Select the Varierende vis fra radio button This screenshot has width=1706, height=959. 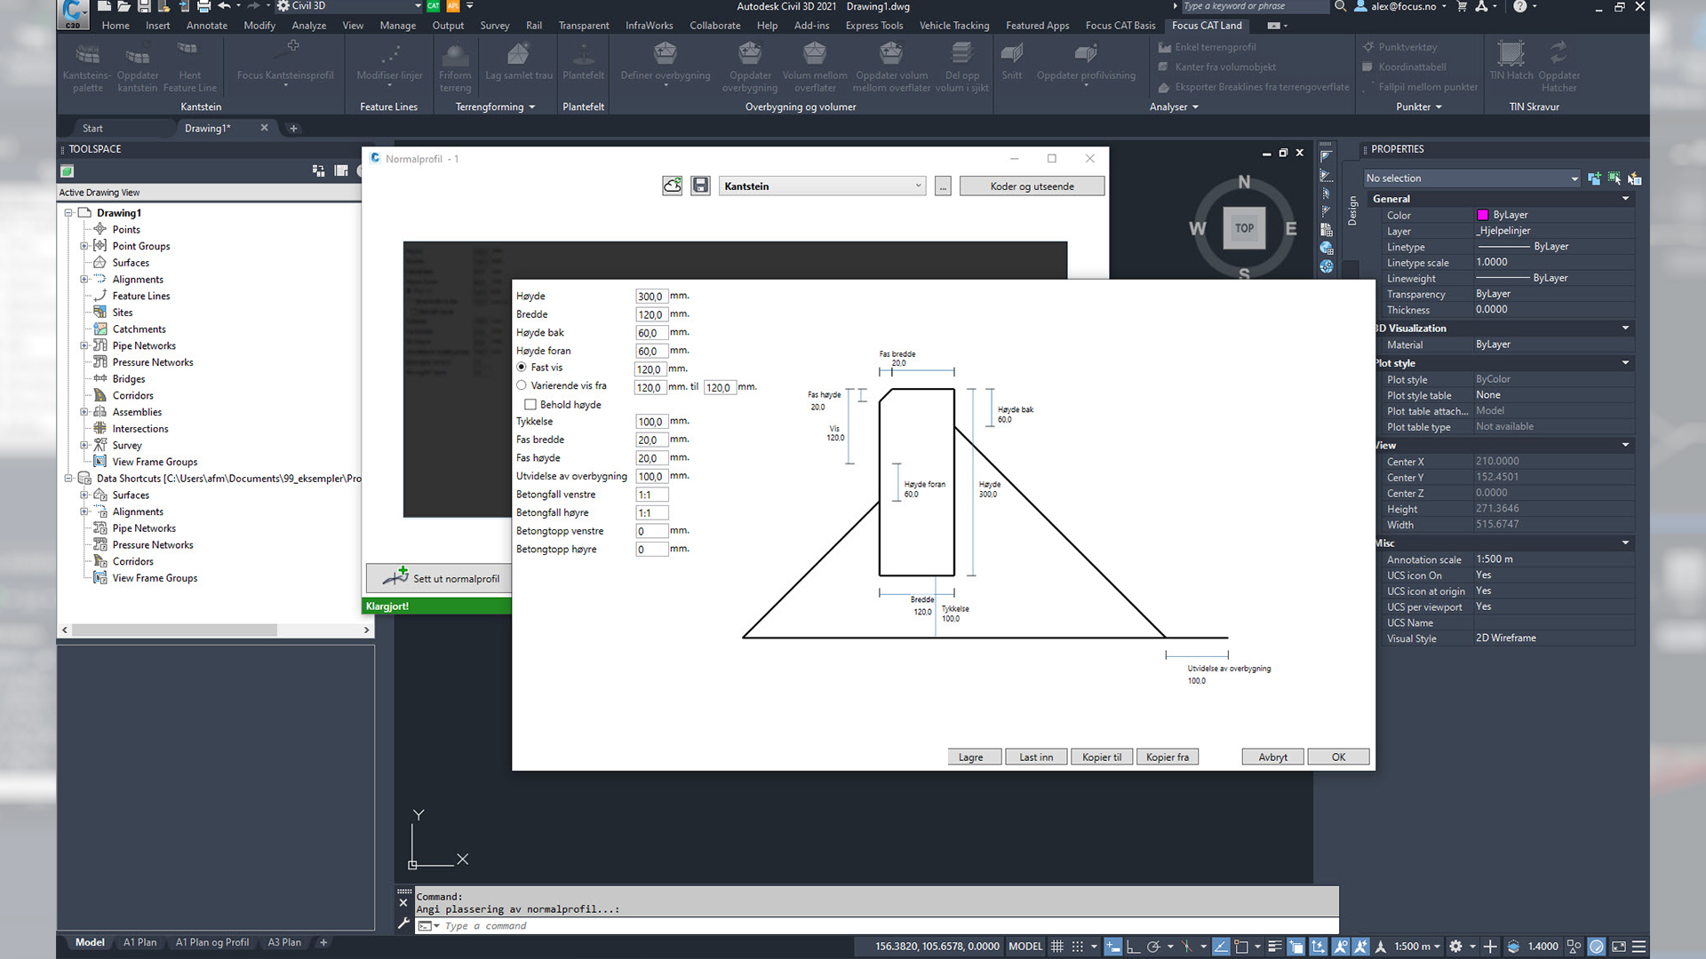point(522,385)
